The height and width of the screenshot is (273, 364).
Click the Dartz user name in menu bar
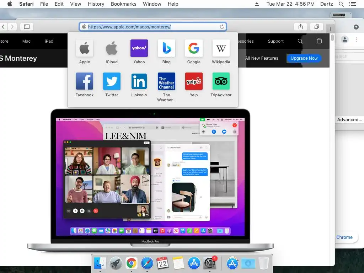(x=326, y=4)
